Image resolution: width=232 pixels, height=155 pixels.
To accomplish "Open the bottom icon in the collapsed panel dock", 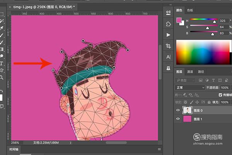I will [x=168, y=68].
